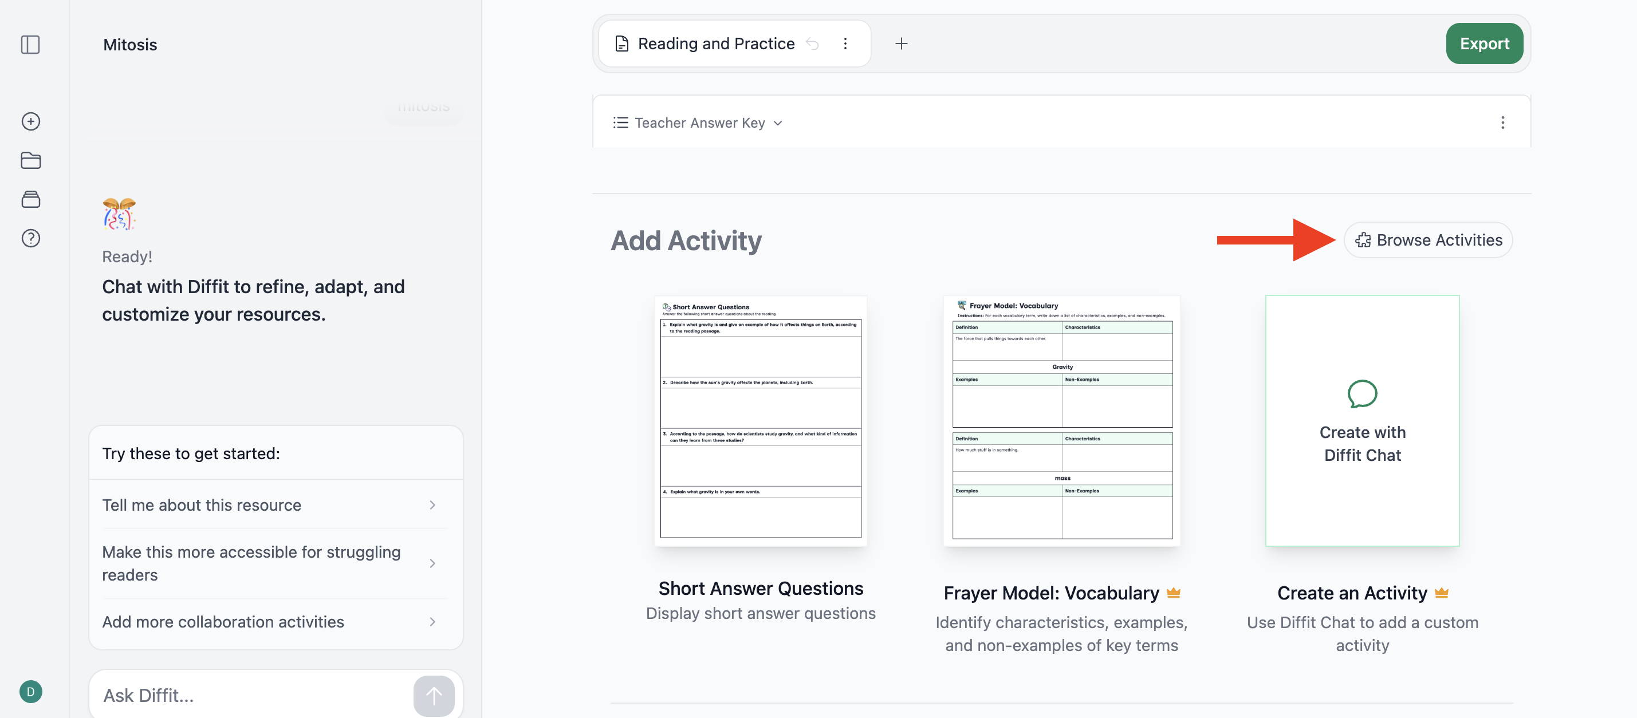Click the Mitosis title text
Screen dimensions: 1637x718
click(129, 45)
